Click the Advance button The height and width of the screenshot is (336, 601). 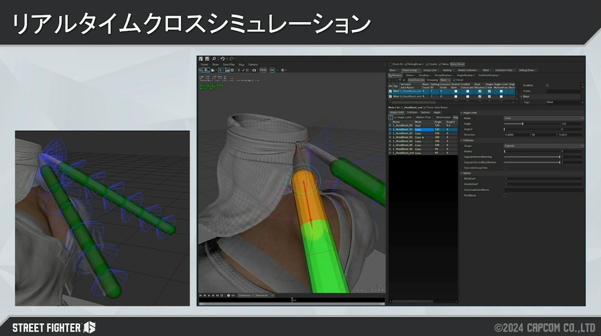(395, 75)
